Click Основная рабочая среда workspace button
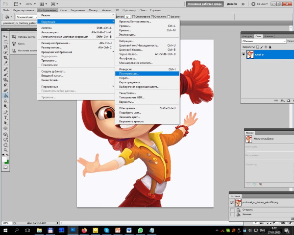 [x=205, y=4]
